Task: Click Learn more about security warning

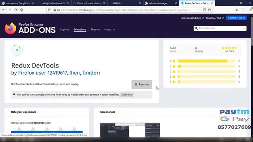Action: pos(127,95)
